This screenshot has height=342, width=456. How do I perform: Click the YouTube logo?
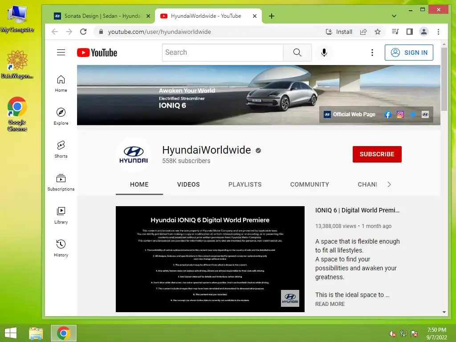pos(97,53)
